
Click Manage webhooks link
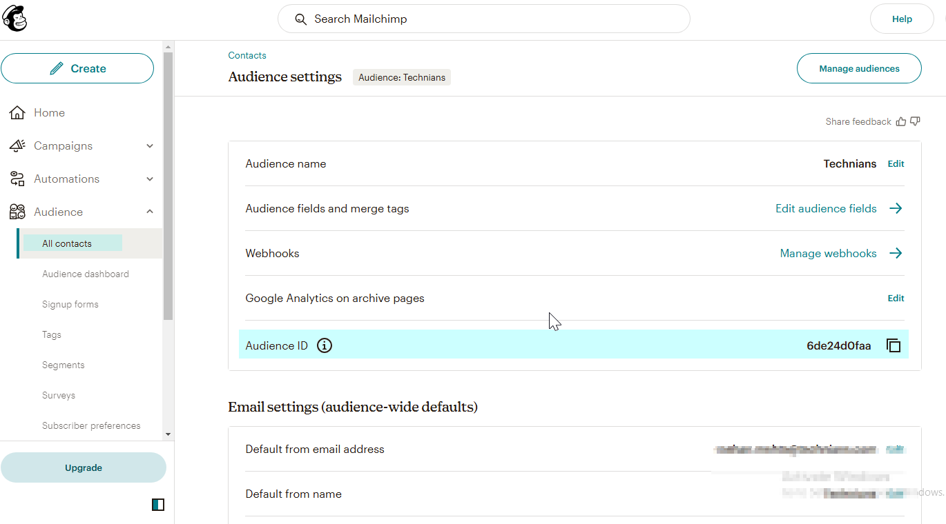click(828, 253)
